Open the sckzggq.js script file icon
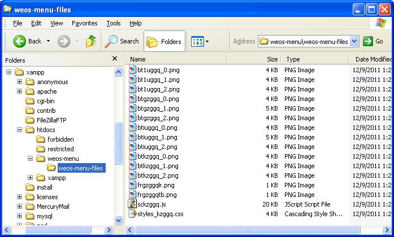This screenshot has height=237, width=394. pyautogui.click(x=133, y=204)
